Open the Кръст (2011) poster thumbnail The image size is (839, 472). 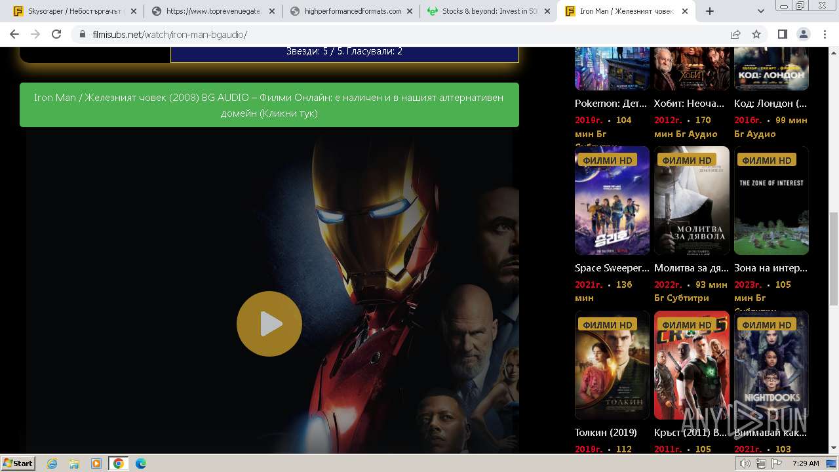(x=692, y=365)
